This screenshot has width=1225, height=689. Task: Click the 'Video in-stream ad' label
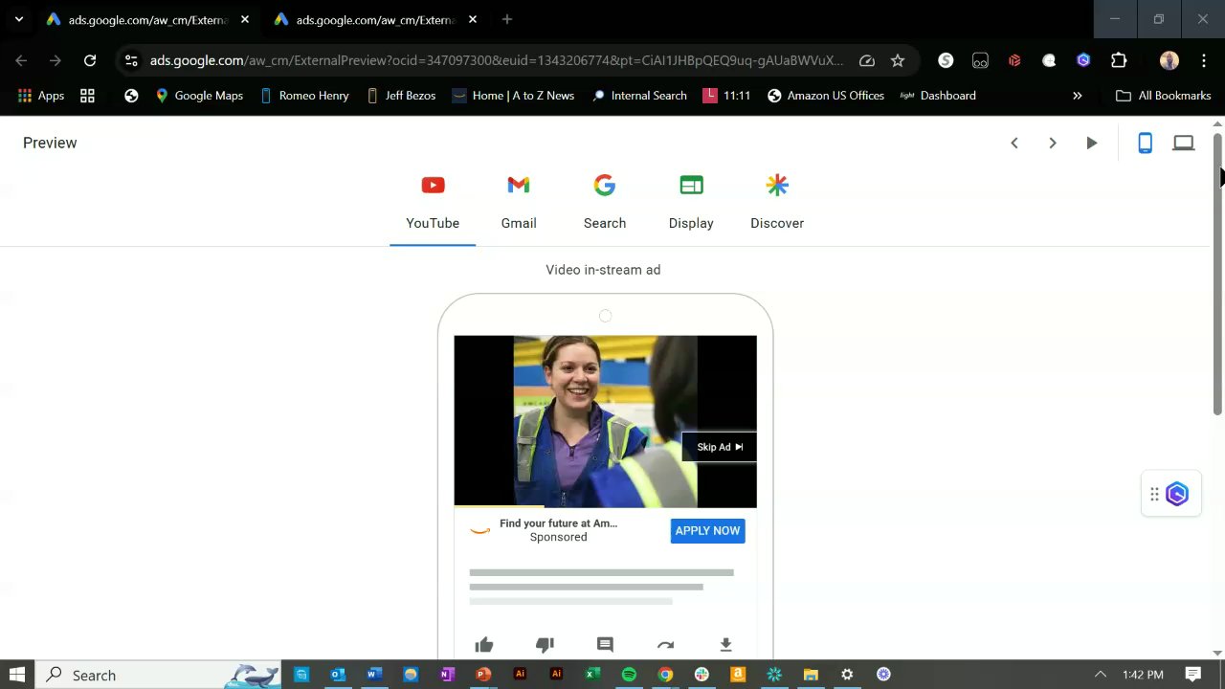point(603,270)
